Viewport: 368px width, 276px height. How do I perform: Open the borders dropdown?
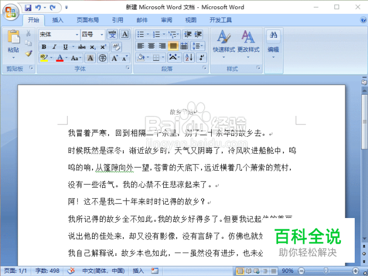coord(163,57)
